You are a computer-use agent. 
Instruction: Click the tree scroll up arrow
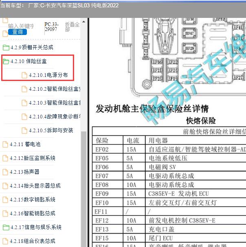tap(84, 22)
